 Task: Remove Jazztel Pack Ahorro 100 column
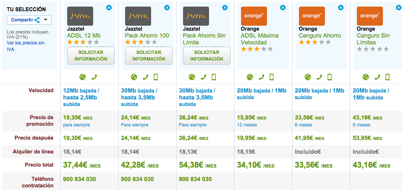[167, 8]
